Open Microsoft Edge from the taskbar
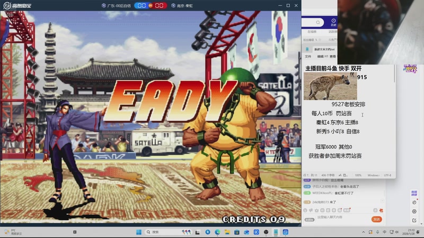Image resolution: width=424 pixels, height=238 pixels. click(x=217, y=232)
